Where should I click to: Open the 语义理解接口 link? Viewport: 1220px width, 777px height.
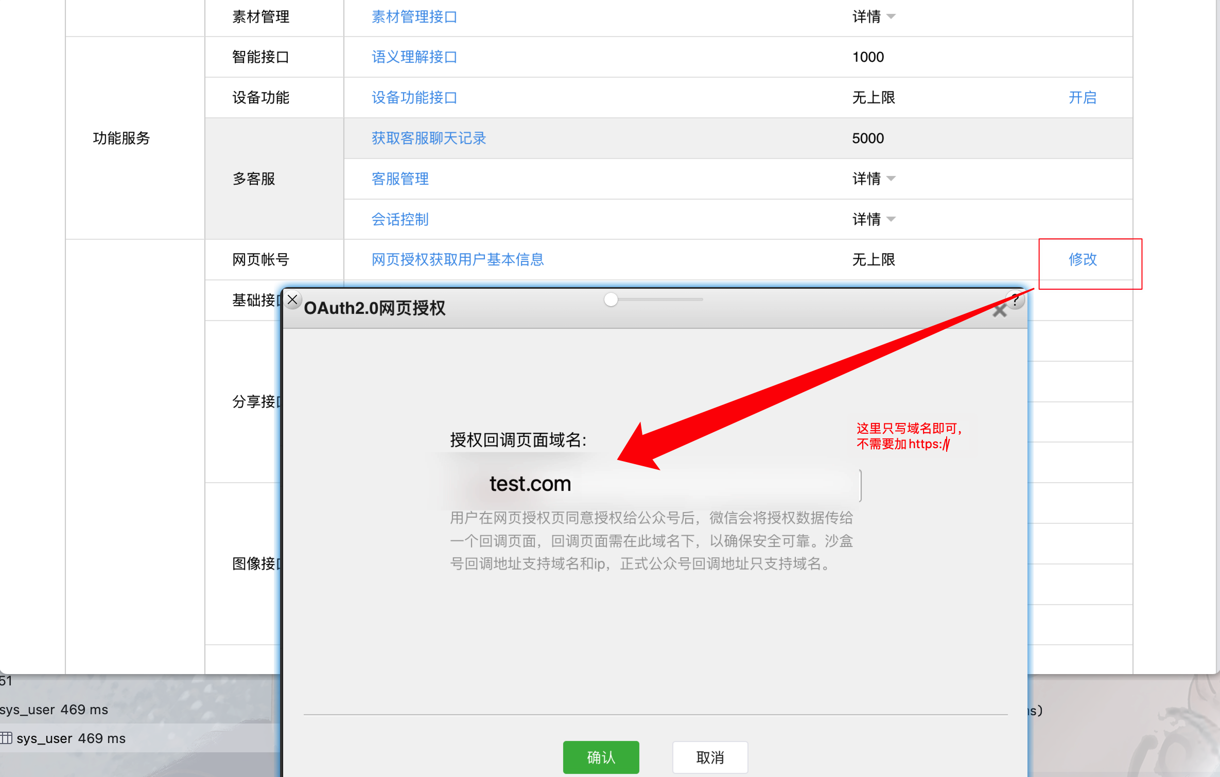[x=414, y=57]
